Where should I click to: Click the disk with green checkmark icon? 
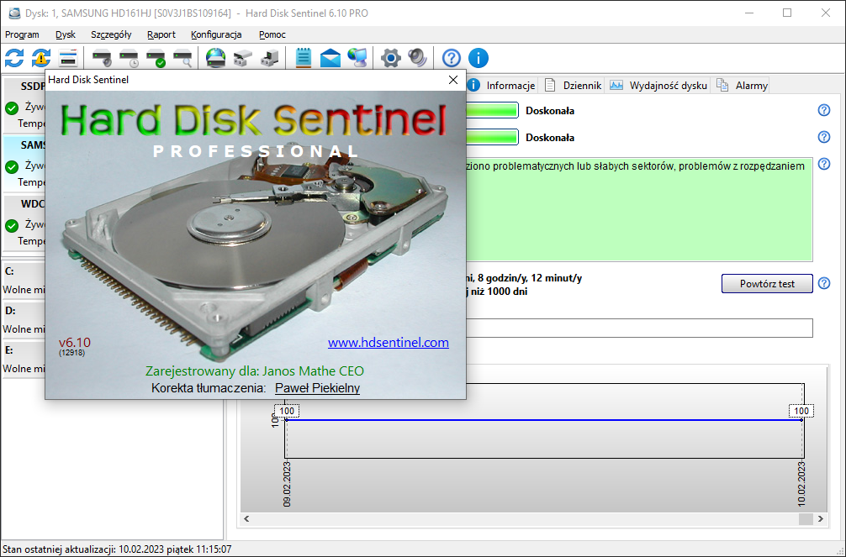click(x=156, y=58)
